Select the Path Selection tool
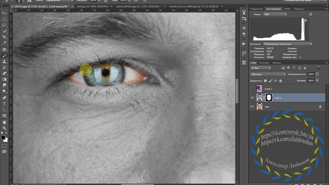This screenshot has width=329, height=185. coord(4,109)
